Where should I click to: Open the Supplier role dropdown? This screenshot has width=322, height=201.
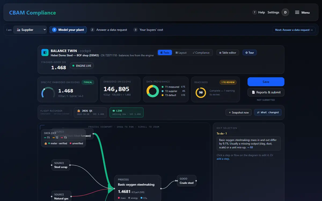click(30, 30)
